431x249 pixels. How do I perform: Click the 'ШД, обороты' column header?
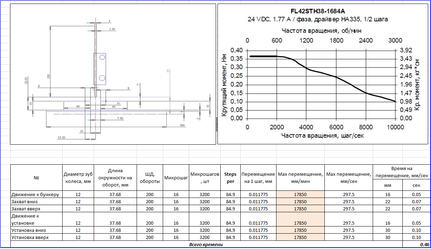150,178
